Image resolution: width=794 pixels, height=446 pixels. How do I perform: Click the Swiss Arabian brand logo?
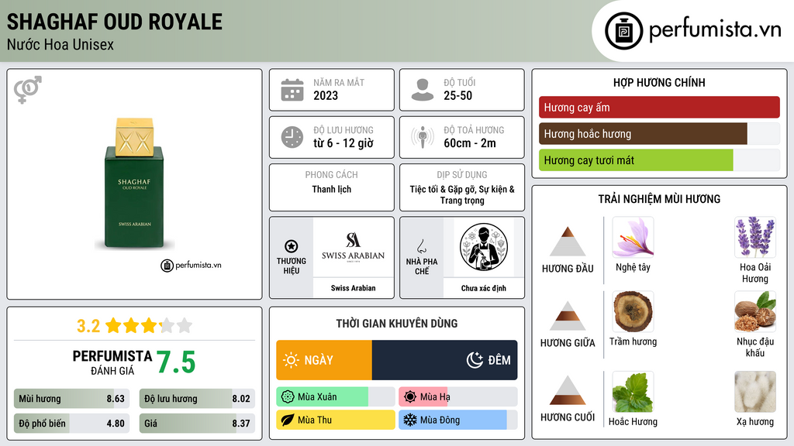[353, 247]
